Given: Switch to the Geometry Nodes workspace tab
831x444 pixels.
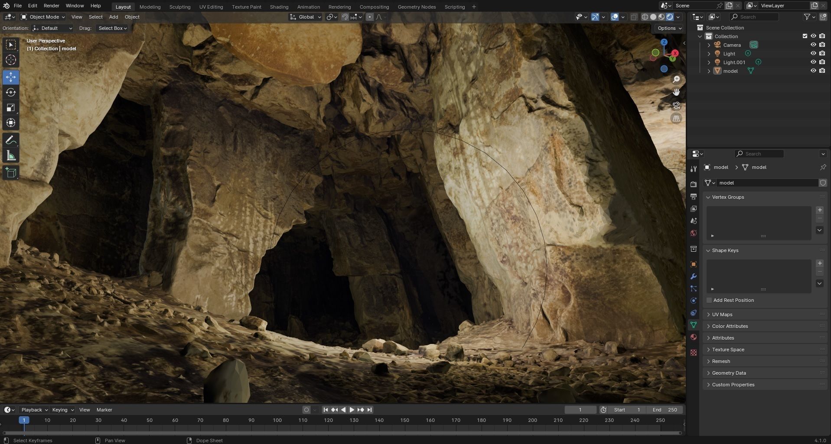Looking at the screenshot, I should click(417, 6).
